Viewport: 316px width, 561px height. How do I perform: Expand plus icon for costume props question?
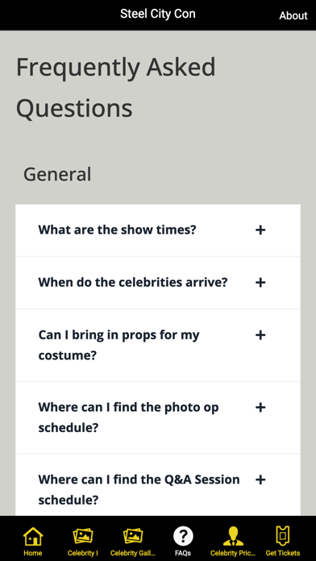(260, 335)
